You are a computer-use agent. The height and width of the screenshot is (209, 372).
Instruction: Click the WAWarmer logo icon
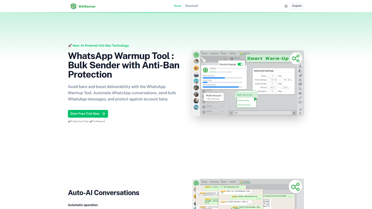73,6
